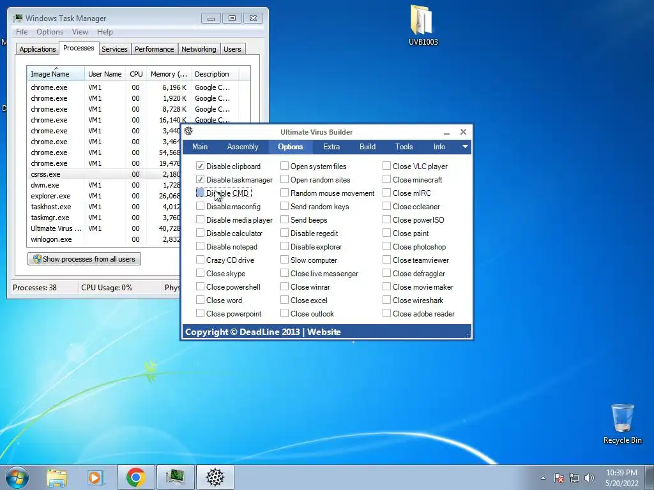Open the Help menu in Task Manager
Image resolution: width=654 pixels, height=490 pixels.
(x=105, y=32)
